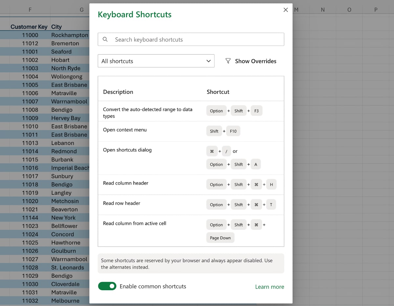The image size is (394, 306).
Task: Disable the Enable common shortcuts toggle
Action: click(107, 286)
